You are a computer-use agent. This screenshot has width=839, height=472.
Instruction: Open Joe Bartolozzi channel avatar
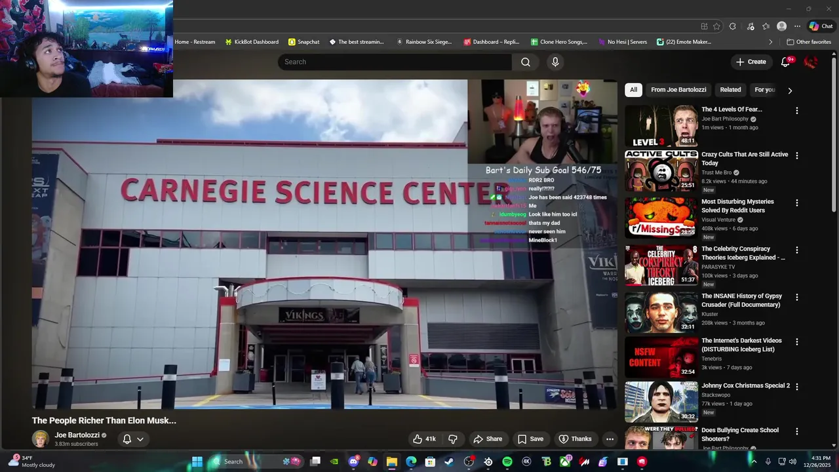click(x=41, y=439)
